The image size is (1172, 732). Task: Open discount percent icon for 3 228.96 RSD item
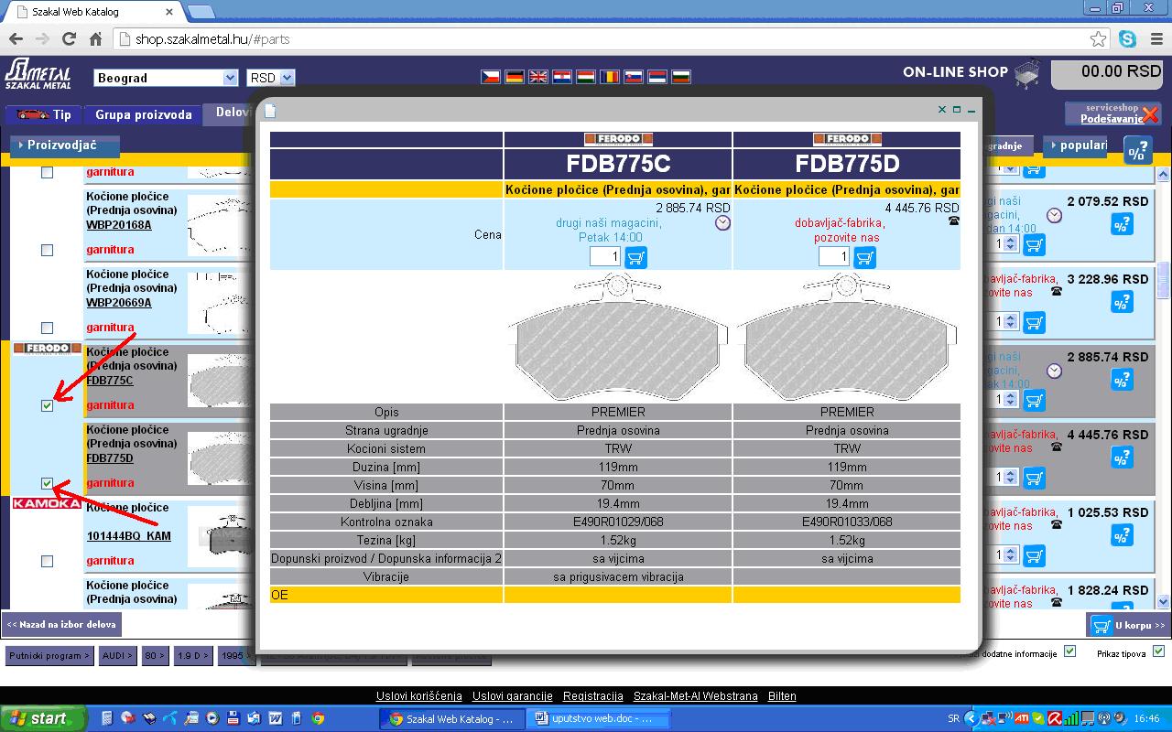click(1122, 302)
